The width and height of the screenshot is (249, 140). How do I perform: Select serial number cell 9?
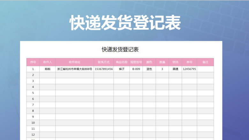click(33, 117)
